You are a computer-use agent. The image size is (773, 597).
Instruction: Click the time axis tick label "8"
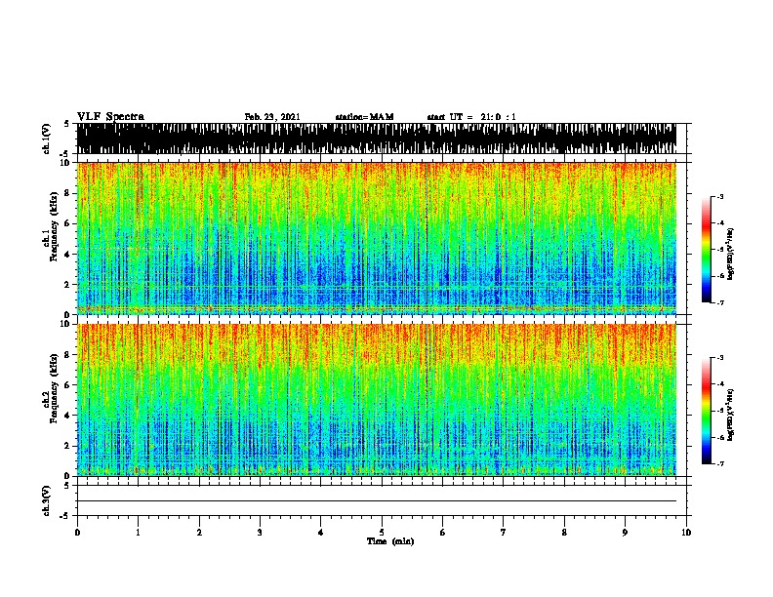[564, 532]
